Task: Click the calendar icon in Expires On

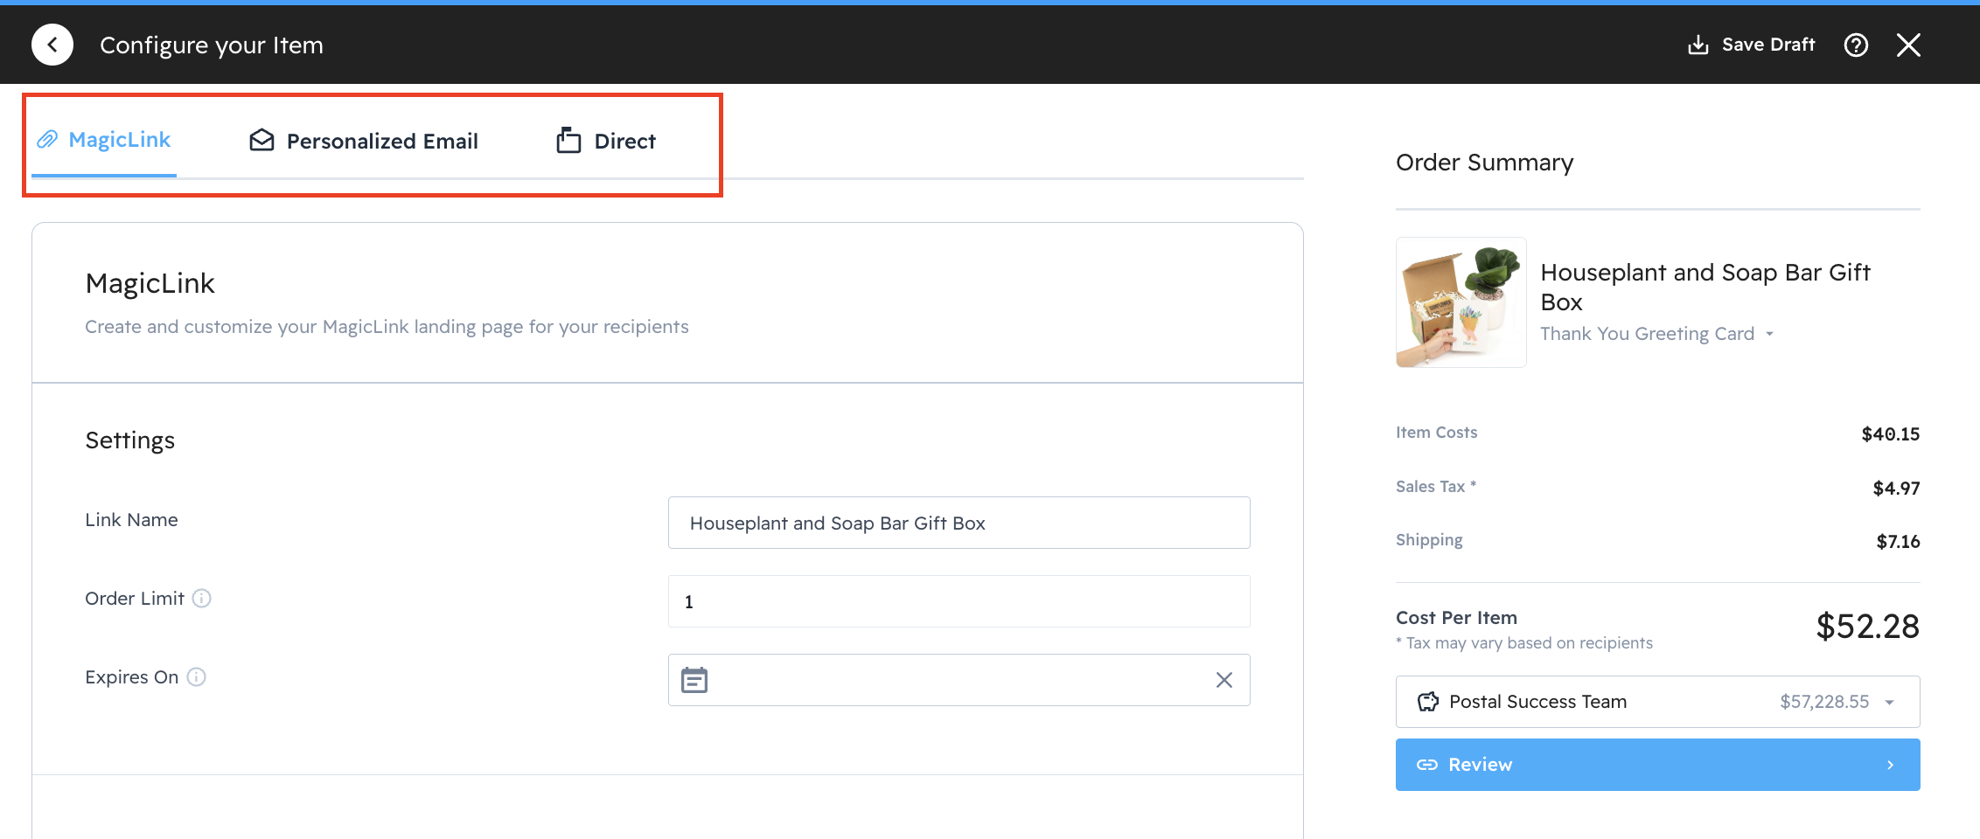Action: (694, 680)
